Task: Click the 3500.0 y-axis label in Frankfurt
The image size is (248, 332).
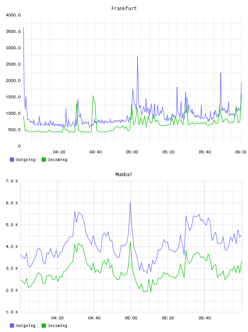Action: click(x=13, y=31)
